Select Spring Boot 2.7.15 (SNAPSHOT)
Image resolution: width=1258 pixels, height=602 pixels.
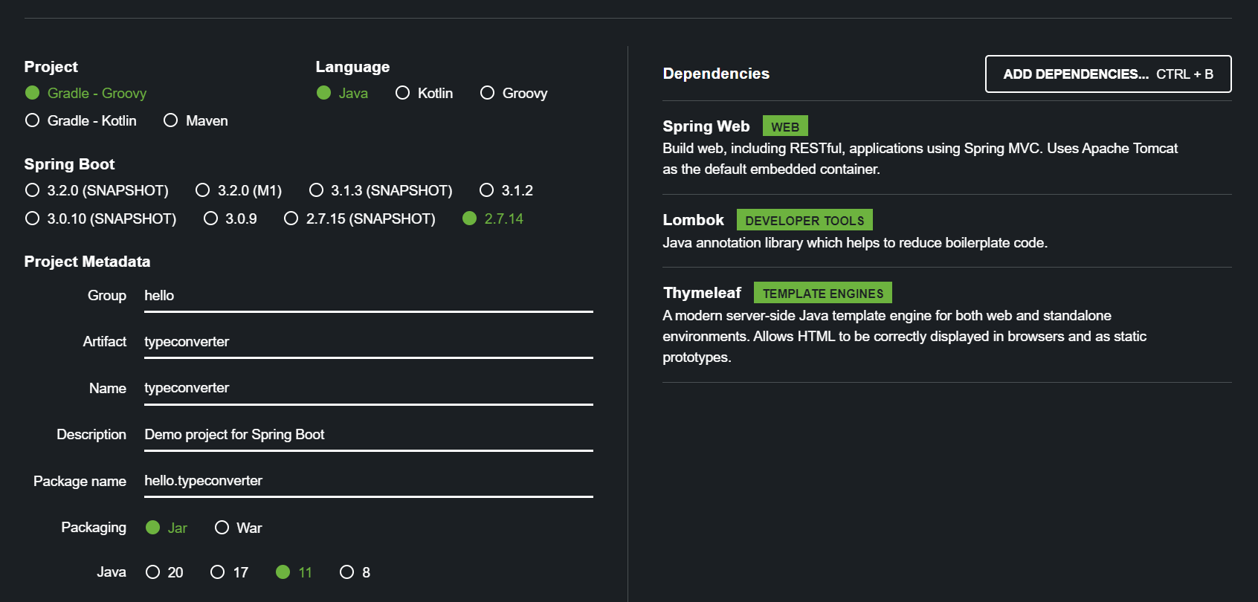[359, 219]
